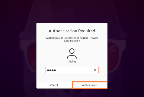Click the word "Configuration" in the message
Image resolution: width=144 pixels, height=97 pixels.
pos(72,41)
